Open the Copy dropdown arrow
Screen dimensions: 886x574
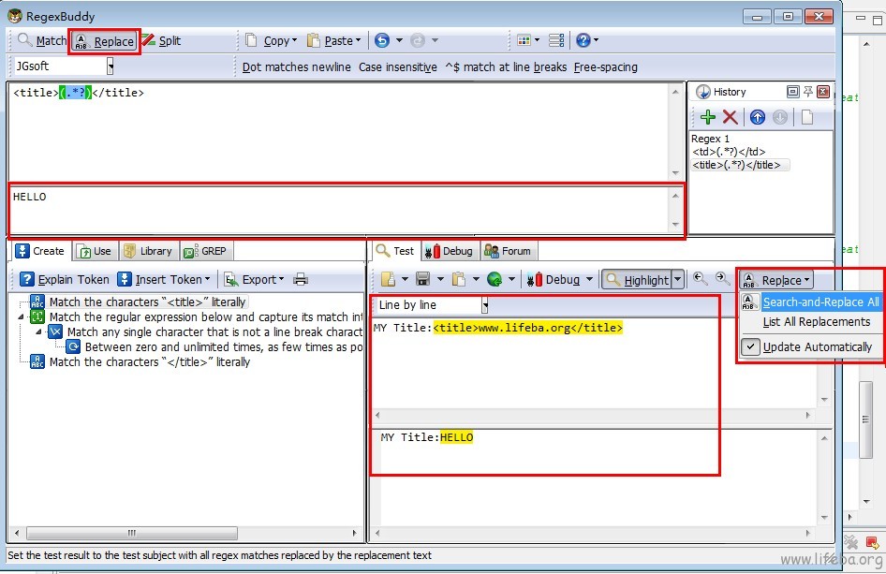[294, 40]
